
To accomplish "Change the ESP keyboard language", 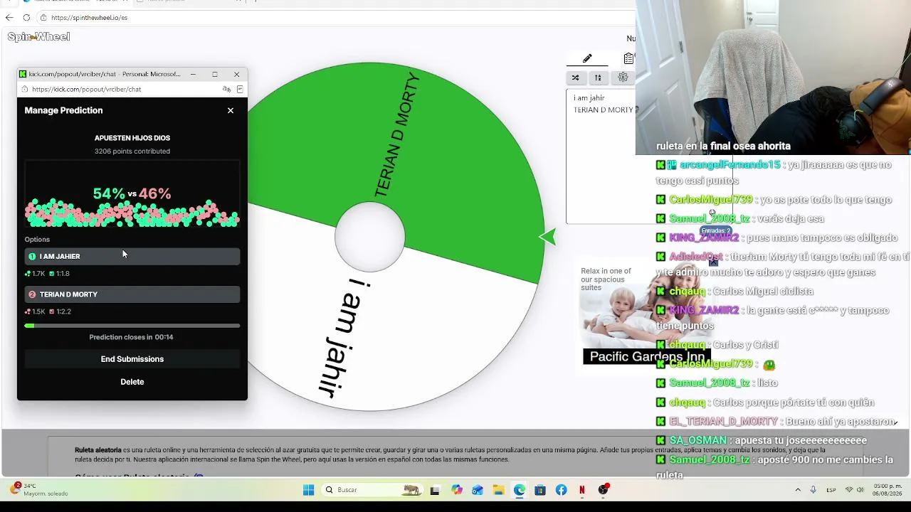I will (x=831, y=490).
